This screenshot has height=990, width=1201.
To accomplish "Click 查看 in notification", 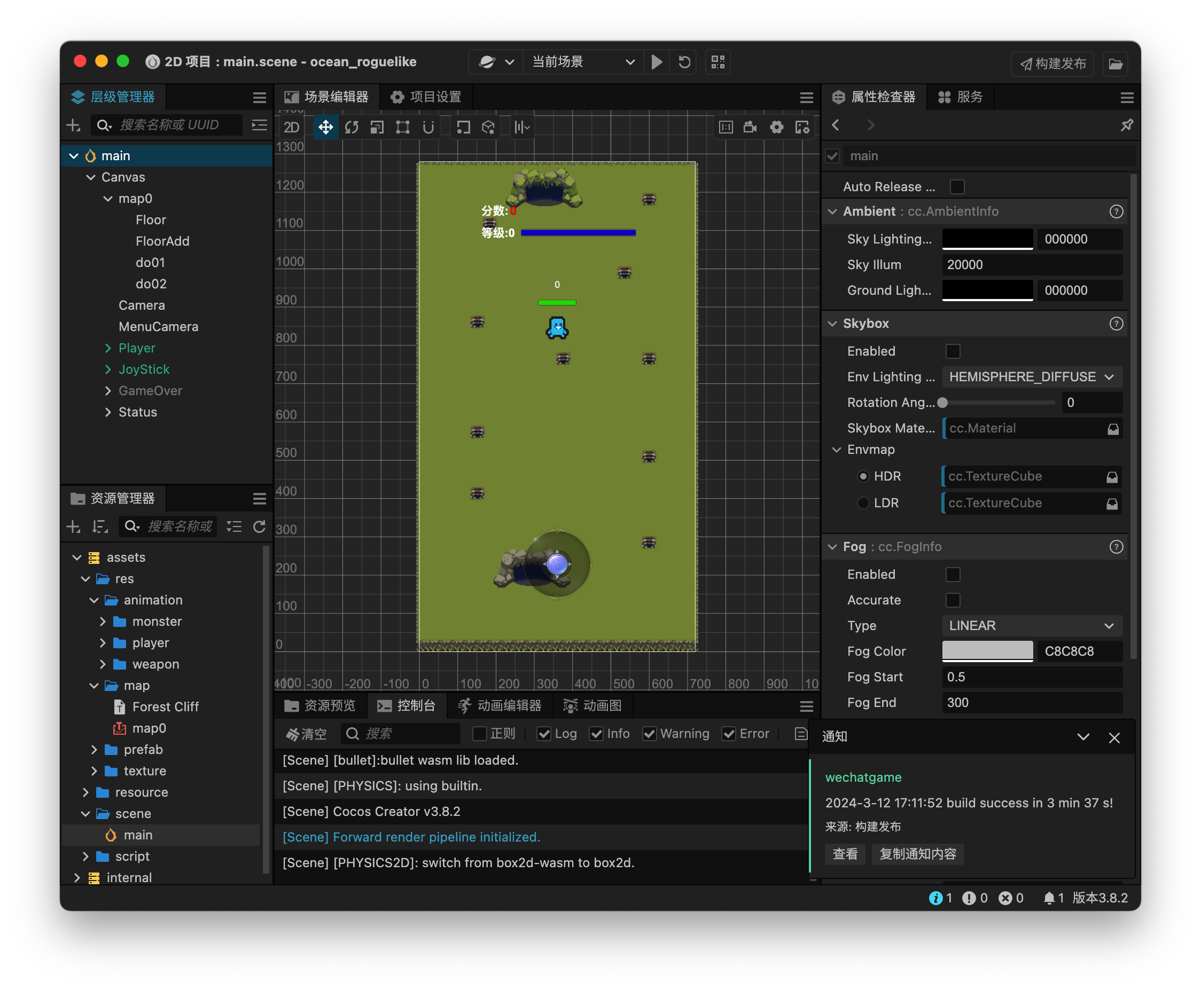I will pyautogui.click(x=845, y=854).
